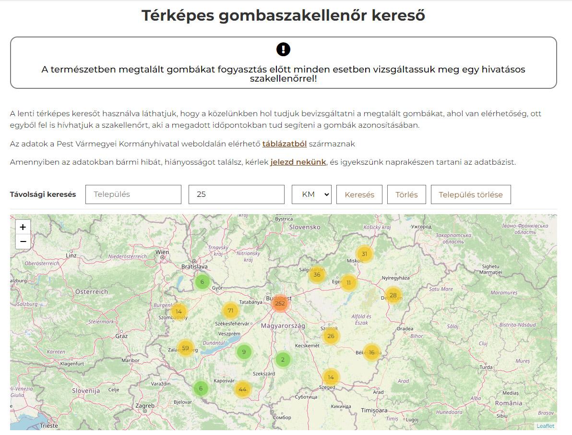Click the green cluster marker showing 2
This screenshot has width=572, height=435.
pyautogui.click(x=283, y=360)
